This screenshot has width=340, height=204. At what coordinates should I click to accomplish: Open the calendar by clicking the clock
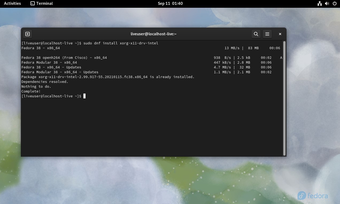(170, 3)
